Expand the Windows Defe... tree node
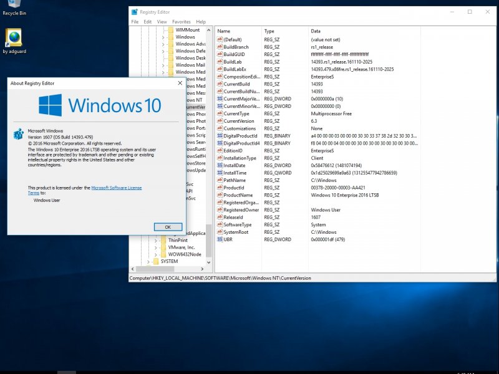The height and width of the screenshot is (374, 499). click(x=163, y=51)
